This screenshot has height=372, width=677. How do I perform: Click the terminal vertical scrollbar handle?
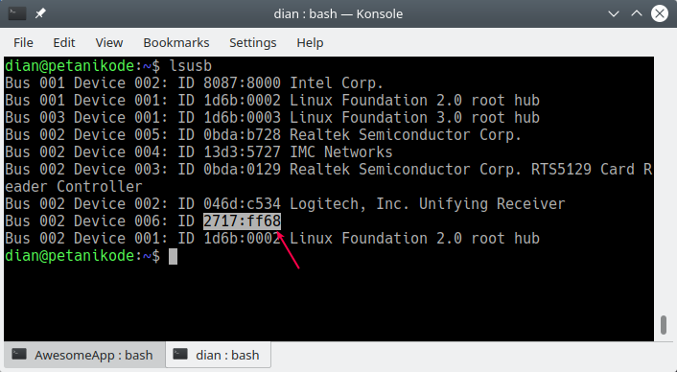point(664,325)
